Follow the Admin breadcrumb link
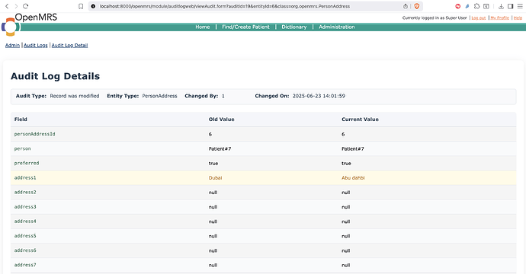This screenshot has width=526, height=274. coord(12,45)
